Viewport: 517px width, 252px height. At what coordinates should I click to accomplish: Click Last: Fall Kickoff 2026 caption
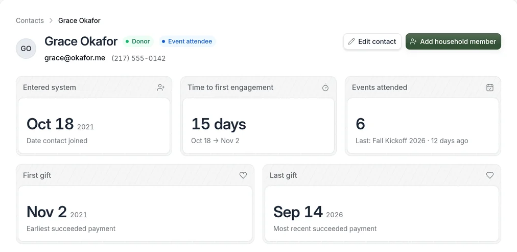(412, 141)
